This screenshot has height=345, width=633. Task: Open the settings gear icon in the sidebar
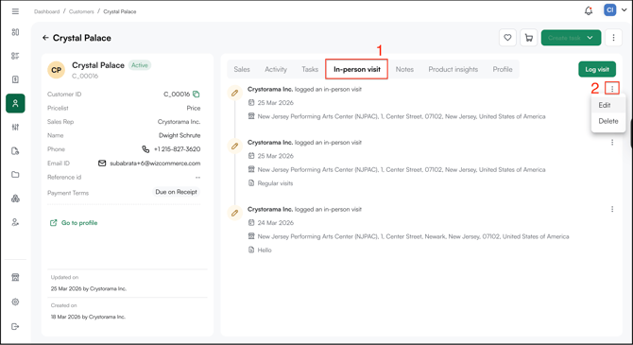coord(15,302)
